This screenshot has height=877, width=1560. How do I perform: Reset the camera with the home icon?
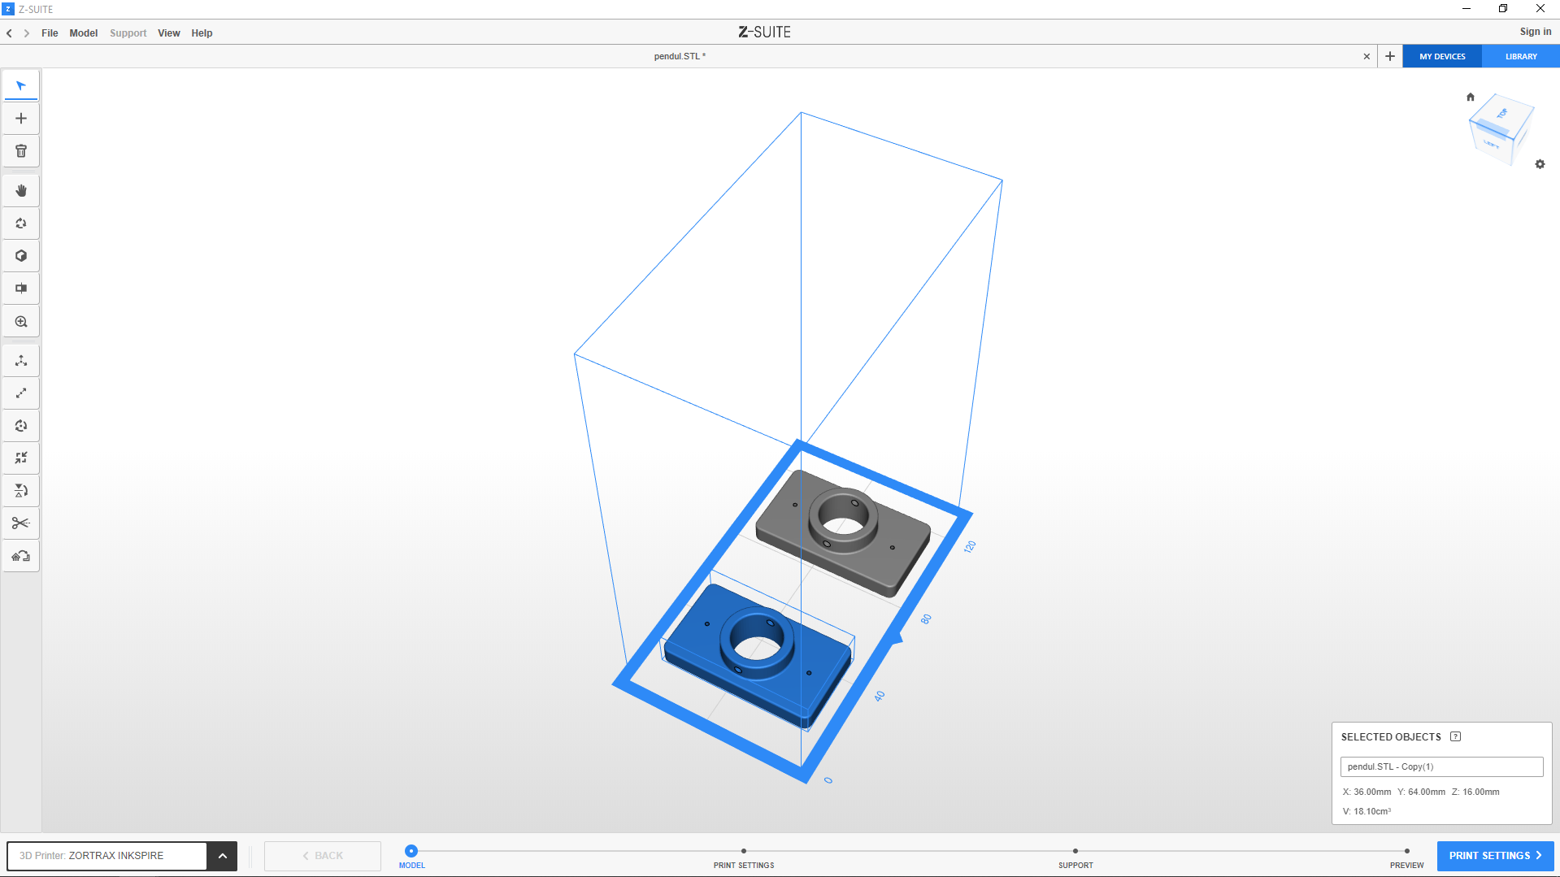point(1470,97)
